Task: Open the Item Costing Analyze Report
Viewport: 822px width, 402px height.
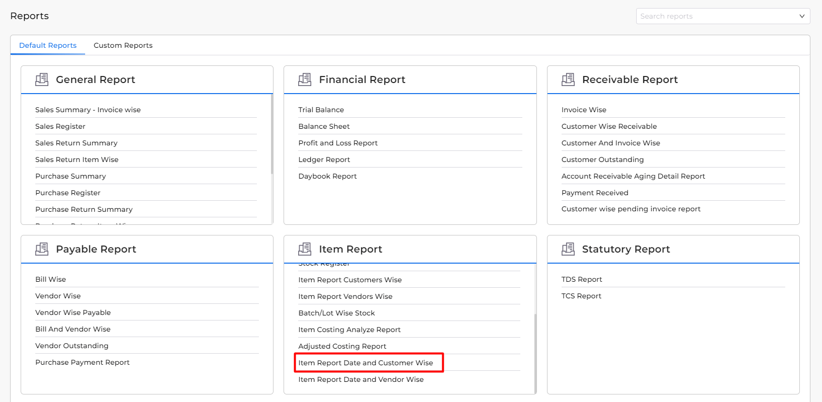Action: pos(350,330)
